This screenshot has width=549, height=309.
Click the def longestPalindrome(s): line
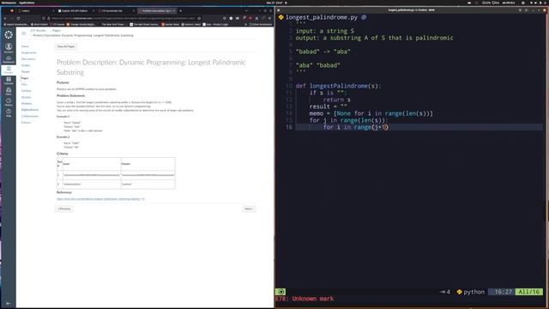pyautogui.click(x=338, y=86)
